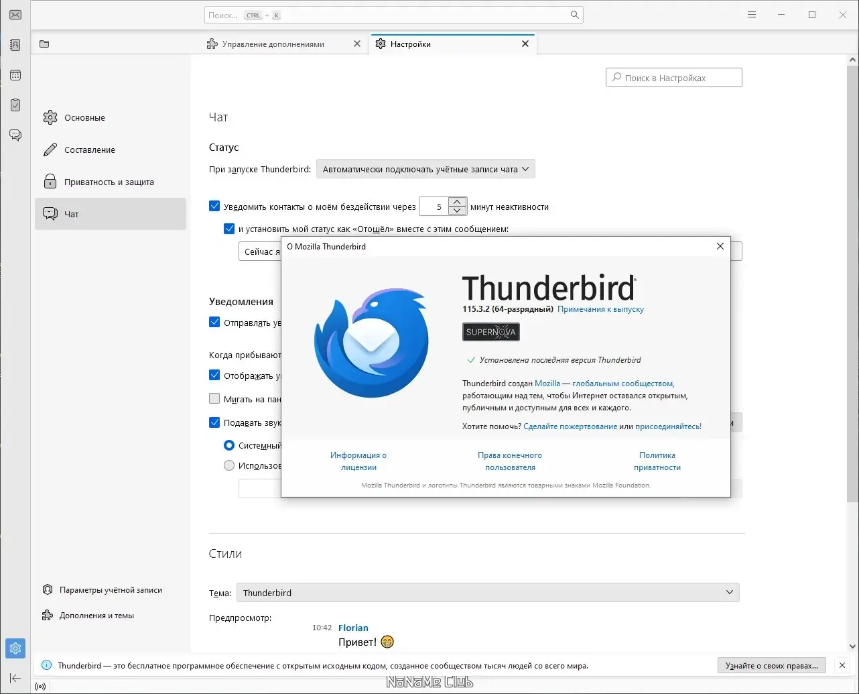Screen dimensions: 859x694
Task: Open the Address Book space
Action: 15,45
